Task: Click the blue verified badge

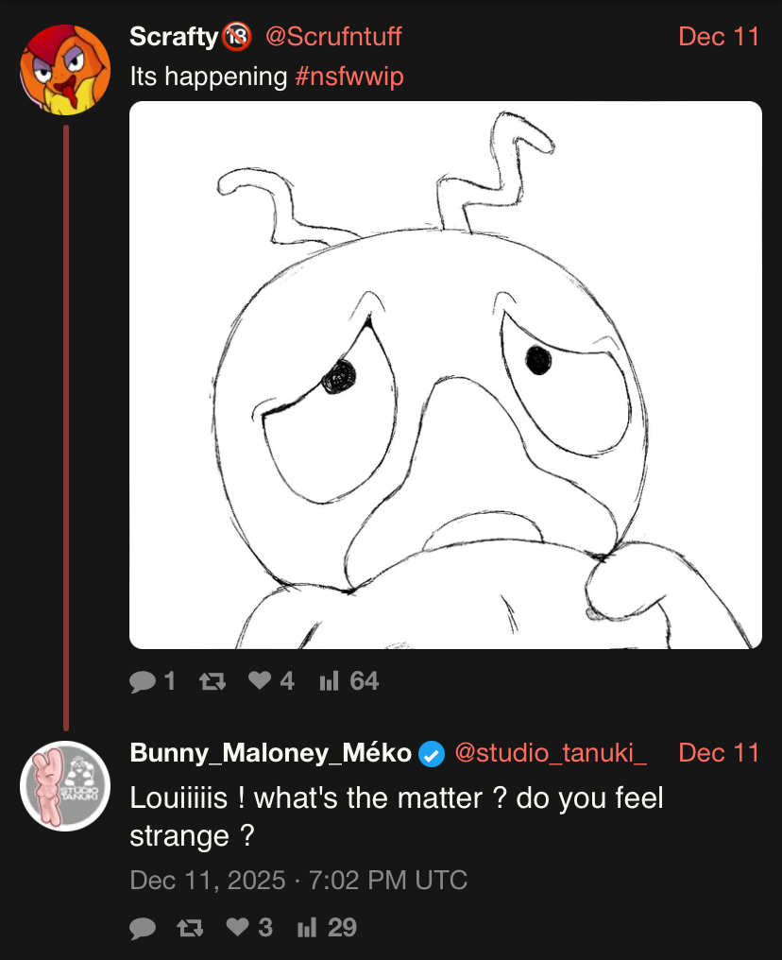Action: (x=432, y=754)
